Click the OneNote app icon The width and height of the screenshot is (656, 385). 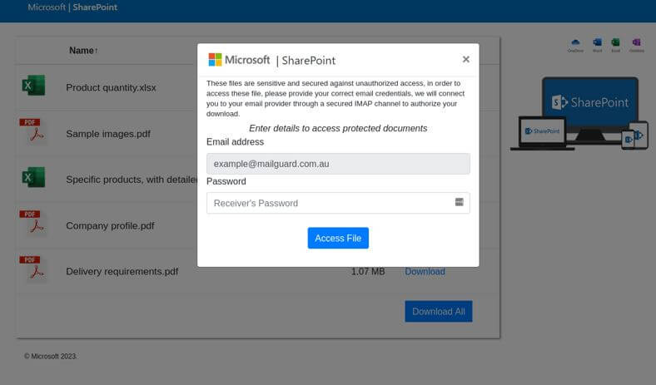(637, 42)
